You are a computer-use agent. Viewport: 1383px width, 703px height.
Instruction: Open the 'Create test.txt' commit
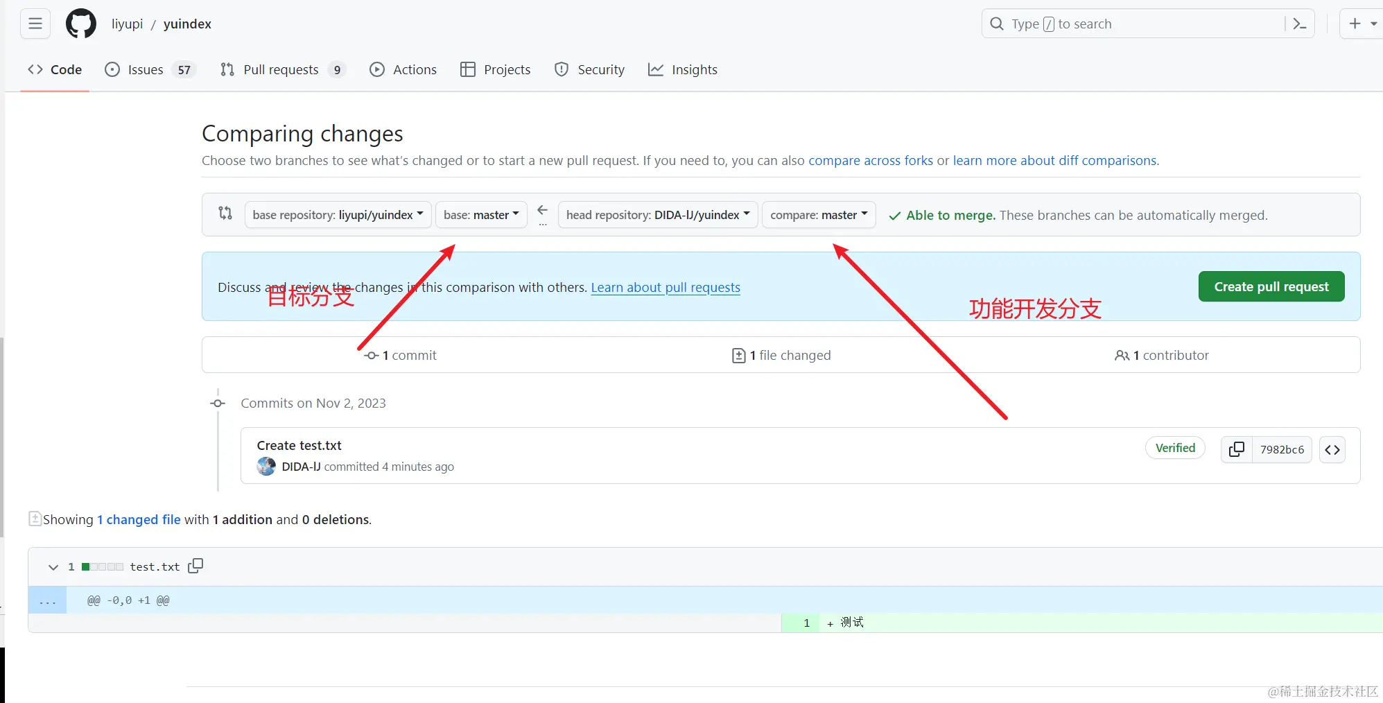coord(299,445)
